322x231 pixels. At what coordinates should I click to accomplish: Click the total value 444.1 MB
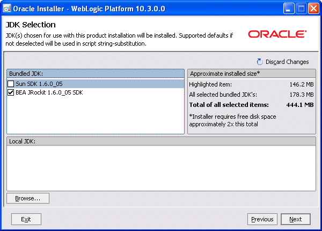click(300, 105)
